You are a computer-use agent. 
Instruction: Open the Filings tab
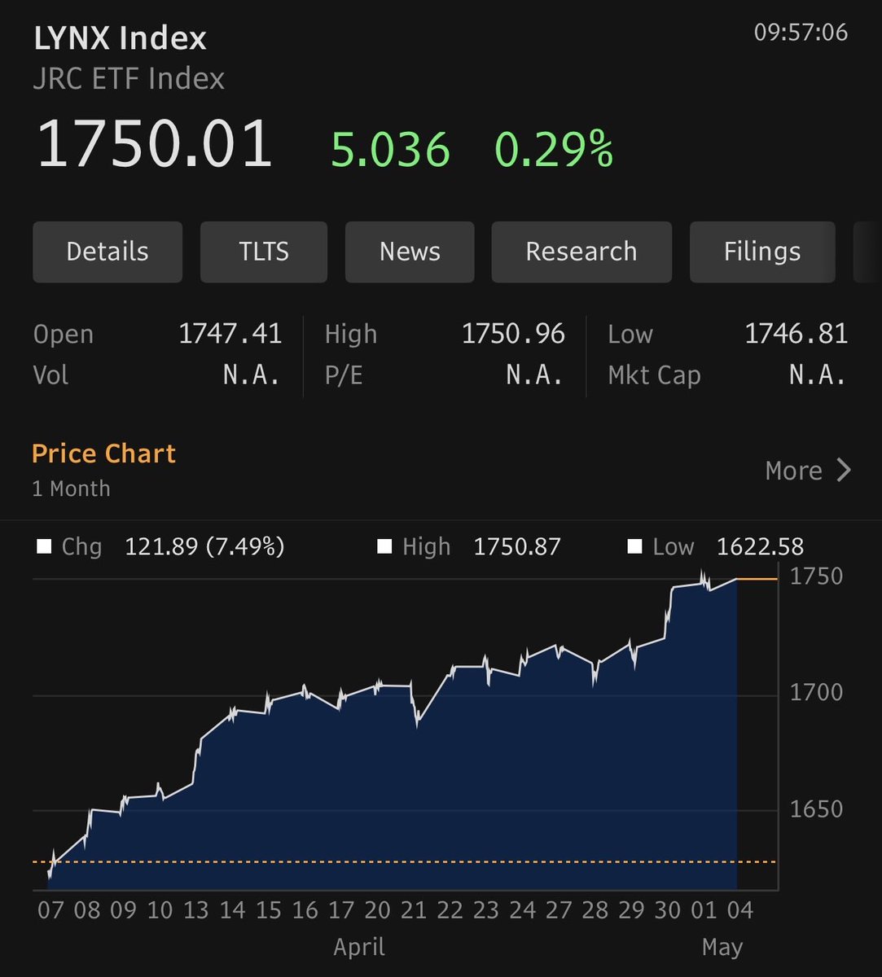(x=762, y=252)
